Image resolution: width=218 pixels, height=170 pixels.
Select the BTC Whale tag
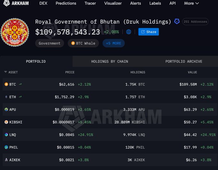click(x=83, y=43)
